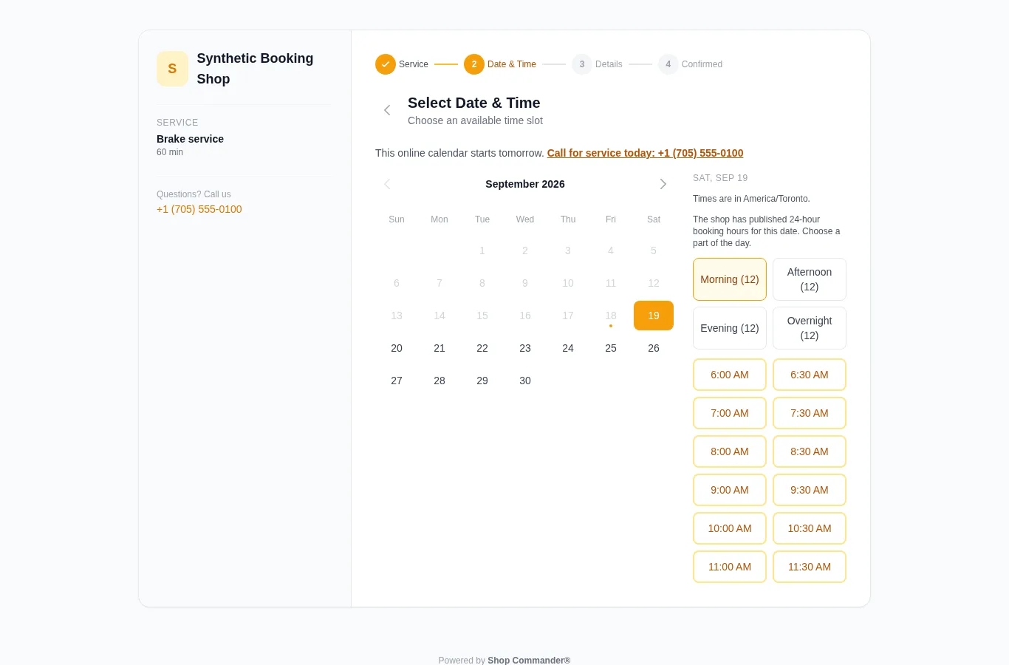Select the Morning (12) part of day
The height and width of the screenshot is (665, 1009).
click(730, 279)
